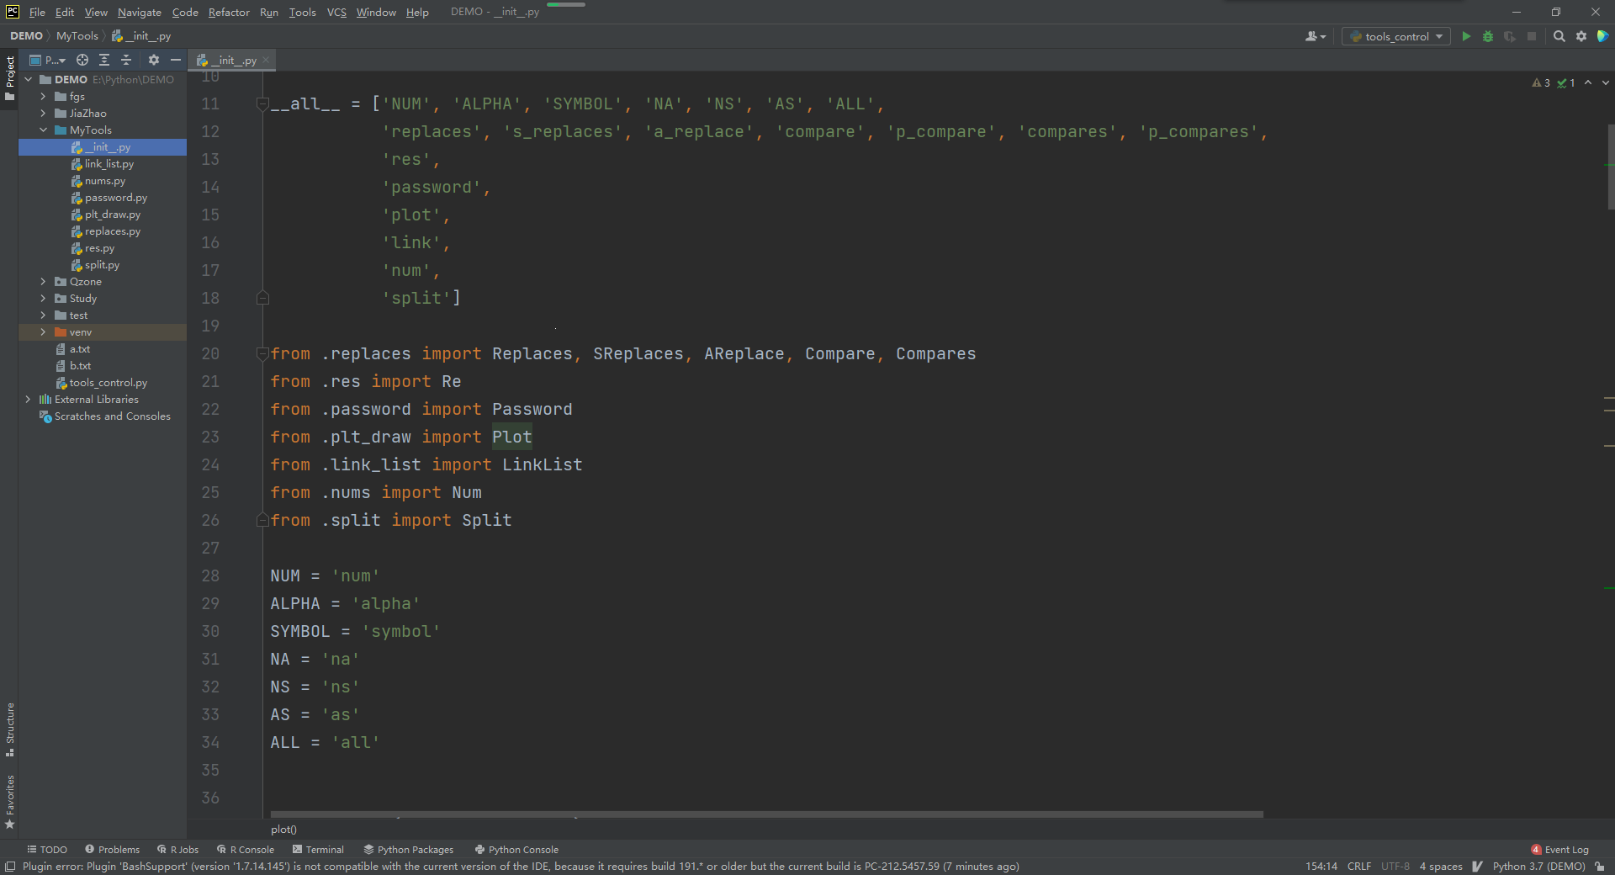
Task: Toggle tool window bars status corner icon
Action: [10, 867]
